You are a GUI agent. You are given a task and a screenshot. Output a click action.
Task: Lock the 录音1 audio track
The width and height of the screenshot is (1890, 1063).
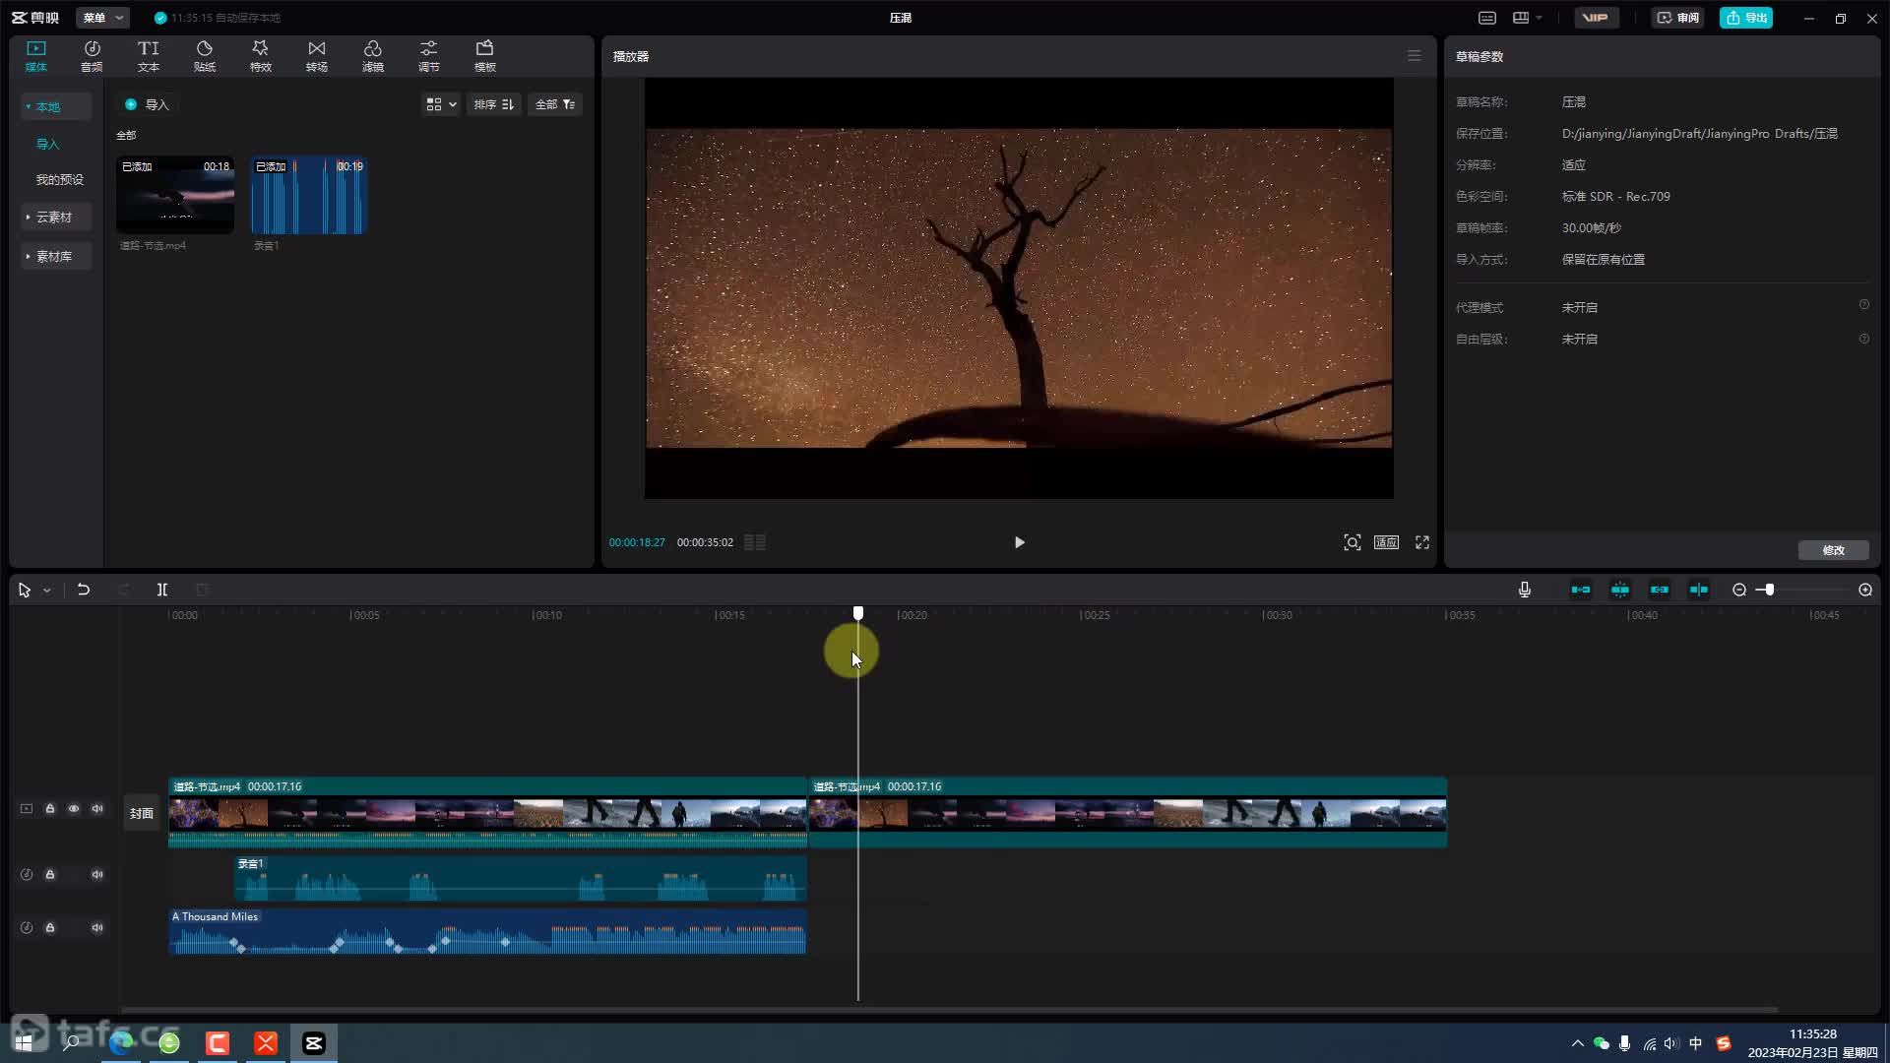click(50, 874)
